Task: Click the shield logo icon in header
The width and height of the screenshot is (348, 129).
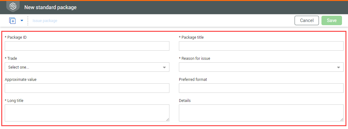Action: point(13,7)
